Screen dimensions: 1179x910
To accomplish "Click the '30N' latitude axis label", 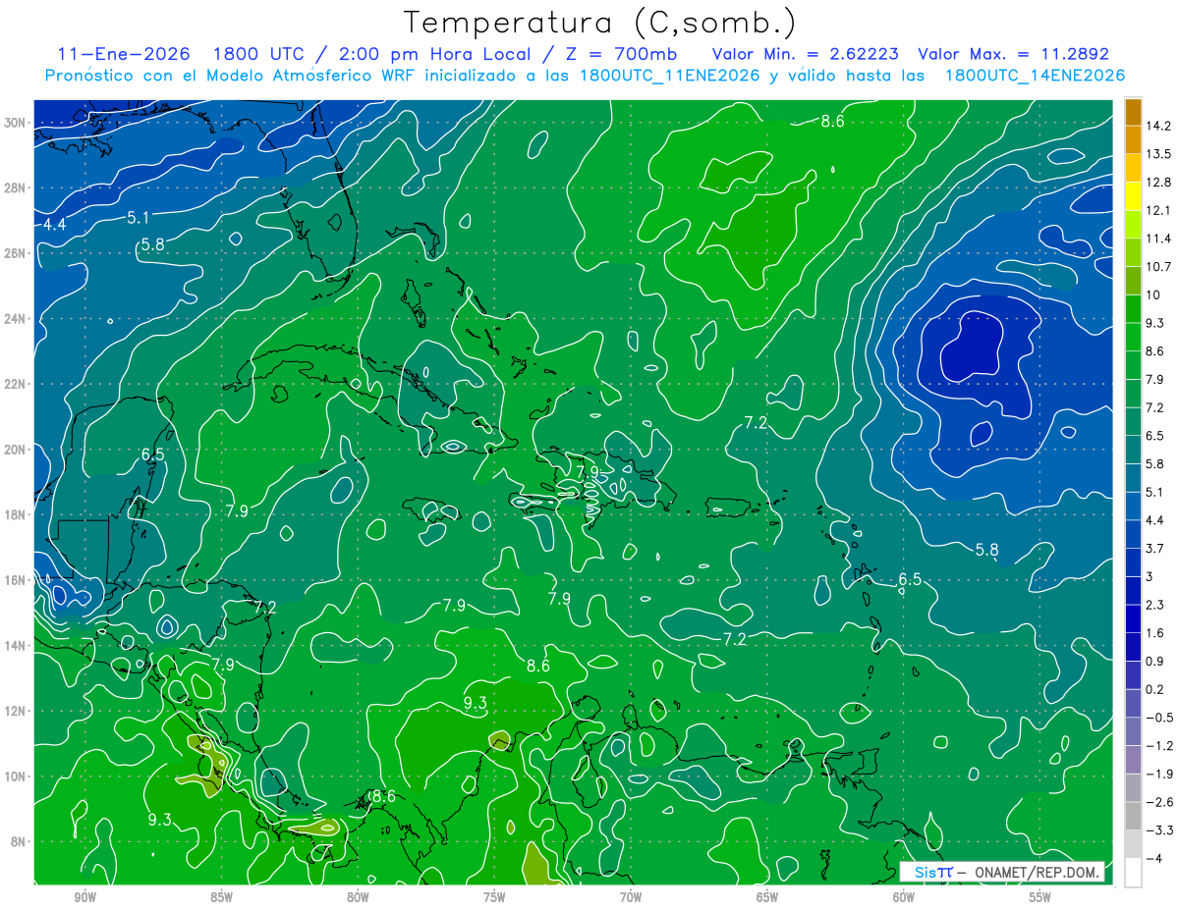I will 17,122.
